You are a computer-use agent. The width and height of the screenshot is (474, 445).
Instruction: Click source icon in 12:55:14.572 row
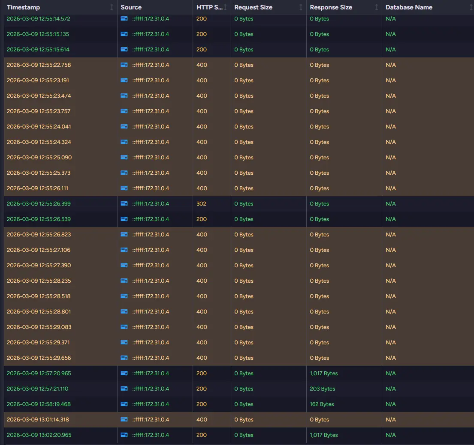pyautogui.click(x=124, y=19)
